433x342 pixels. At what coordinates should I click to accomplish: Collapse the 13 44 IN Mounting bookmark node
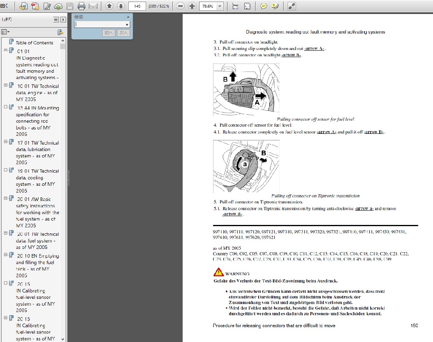(6, 107)
